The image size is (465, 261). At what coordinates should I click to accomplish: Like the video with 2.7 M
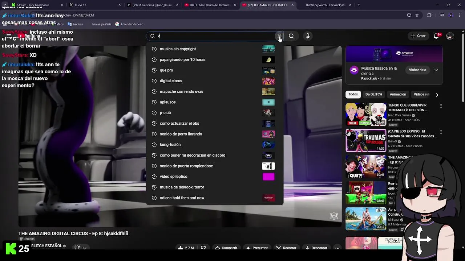pos(186,248)
